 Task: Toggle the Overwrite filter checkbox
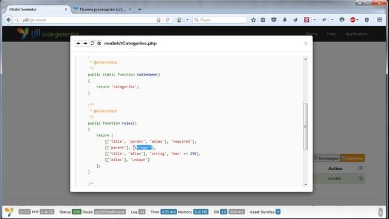[x=344, y=158]
